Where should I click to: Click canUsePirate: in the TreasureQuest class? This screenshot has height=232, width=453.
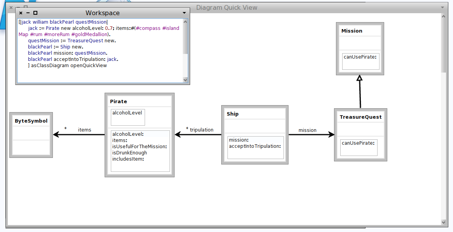(358, 143)
